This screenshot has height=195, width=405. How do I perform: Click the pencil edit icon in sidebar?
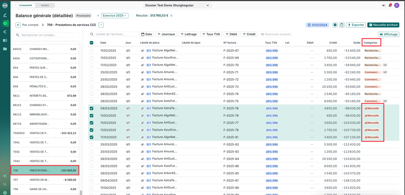coord(5,15)
